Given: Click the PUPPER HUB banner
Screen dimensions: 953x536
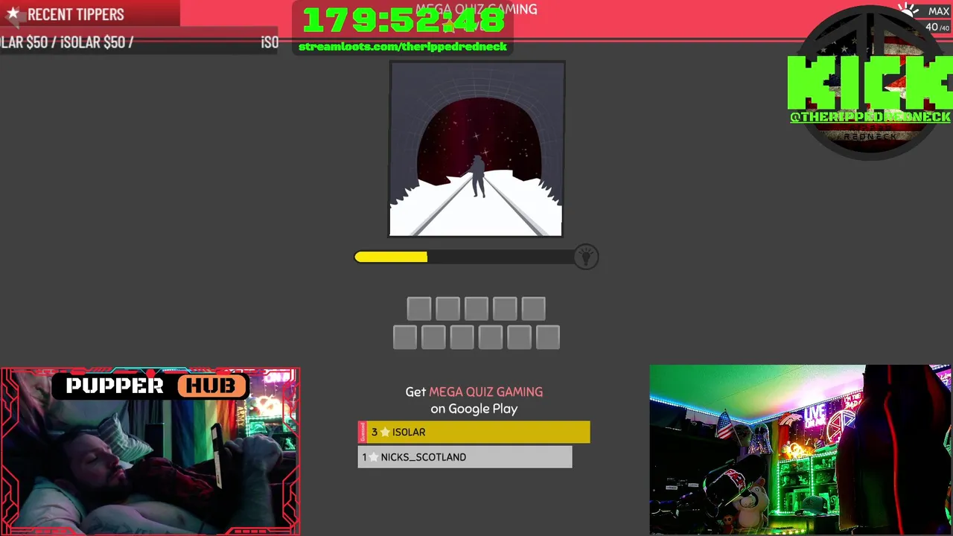Looking at the screenshot, I should point(150,386).
